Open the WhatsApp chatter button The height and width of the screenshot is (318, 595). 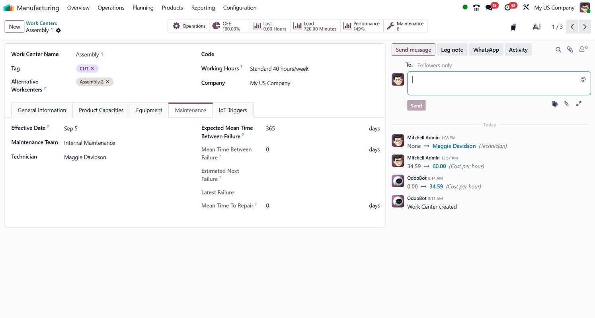[486, 50]
